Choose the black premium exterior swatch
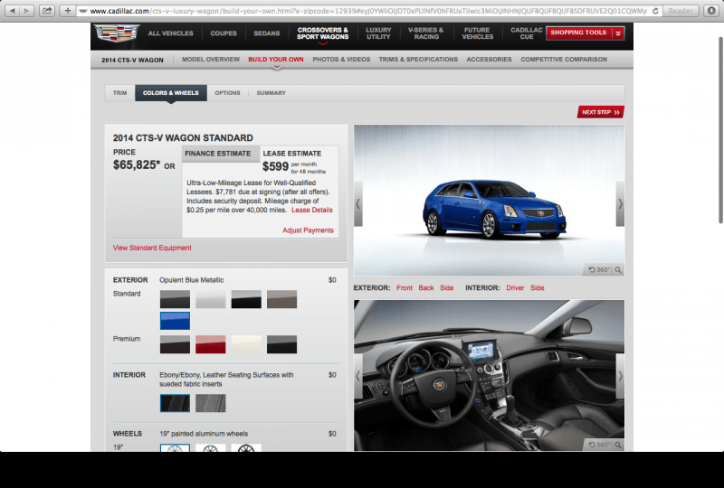 click(281, 344)
